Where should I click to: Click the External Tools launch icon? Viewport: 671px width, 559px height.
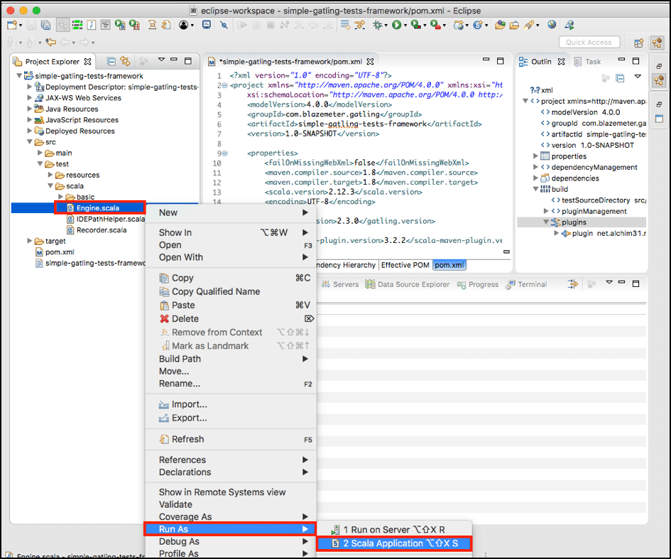[x=435, y=25]
